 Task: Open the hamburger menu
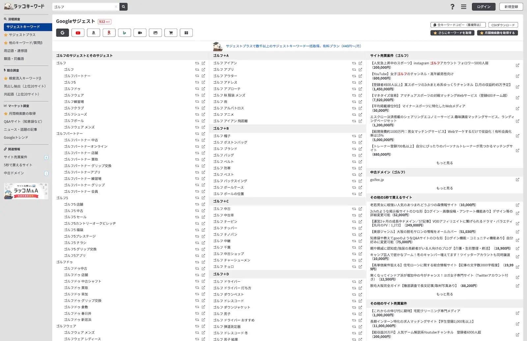pos(463,7)
